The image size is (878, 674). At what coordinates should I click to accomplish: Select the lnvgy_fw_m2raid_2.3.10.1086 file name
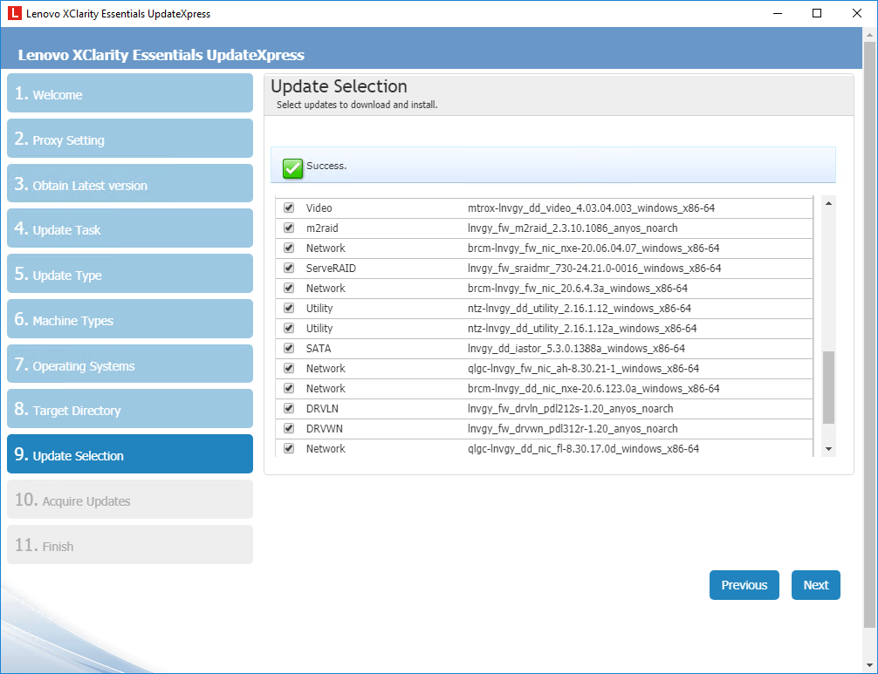click(573, 228)
